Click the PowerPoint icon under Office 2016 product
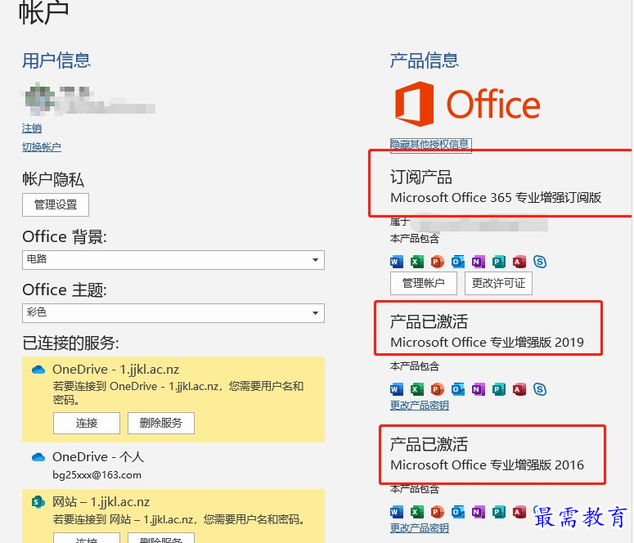 pyautogui.click(x=437, y=512)
